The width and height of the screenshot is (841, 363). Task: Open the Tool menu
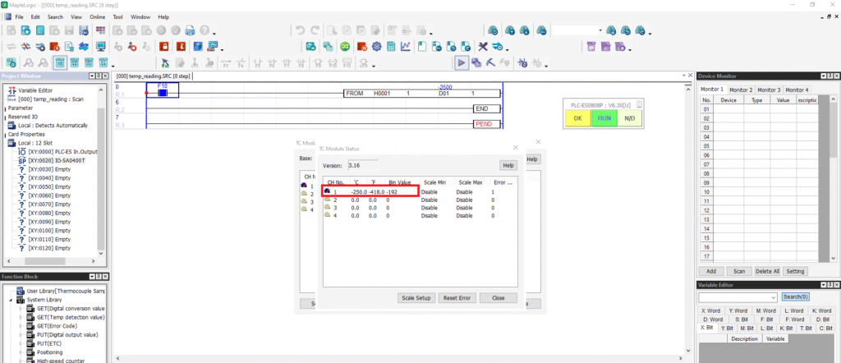(x=118, y=17)
